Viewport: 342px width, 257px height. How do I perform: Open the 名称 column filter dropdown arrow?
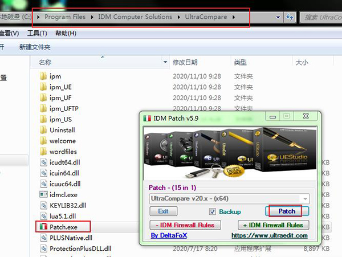click(165, 62)
